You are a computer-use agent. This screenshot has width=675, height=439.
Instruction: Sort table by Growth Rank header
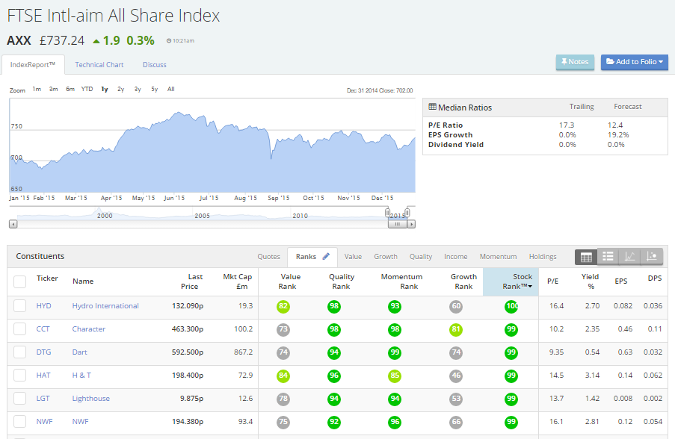[463, 281]
